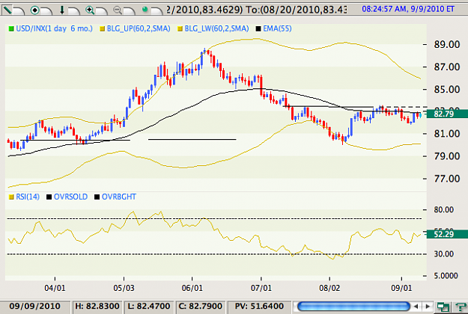Viewport: 468px width, 314px height.
Task: Select the BLG_LW(60,2,SMA) legend label
Action: point(216,28)
